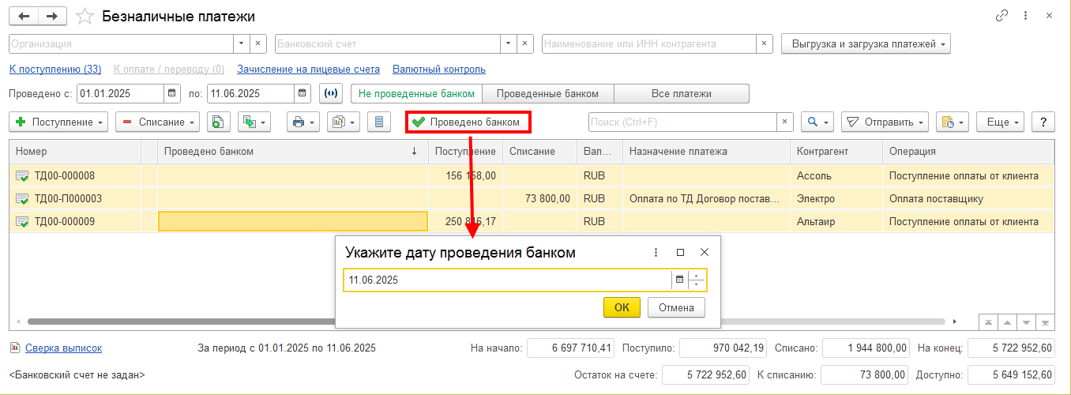Activate the Не проведенные банком filter
1071x395 pixels.
point(416,93)
